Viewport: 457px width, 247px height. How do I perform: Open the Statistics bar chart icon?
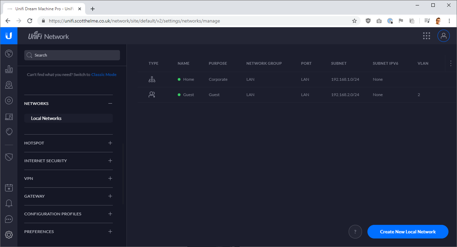[9, 69]
